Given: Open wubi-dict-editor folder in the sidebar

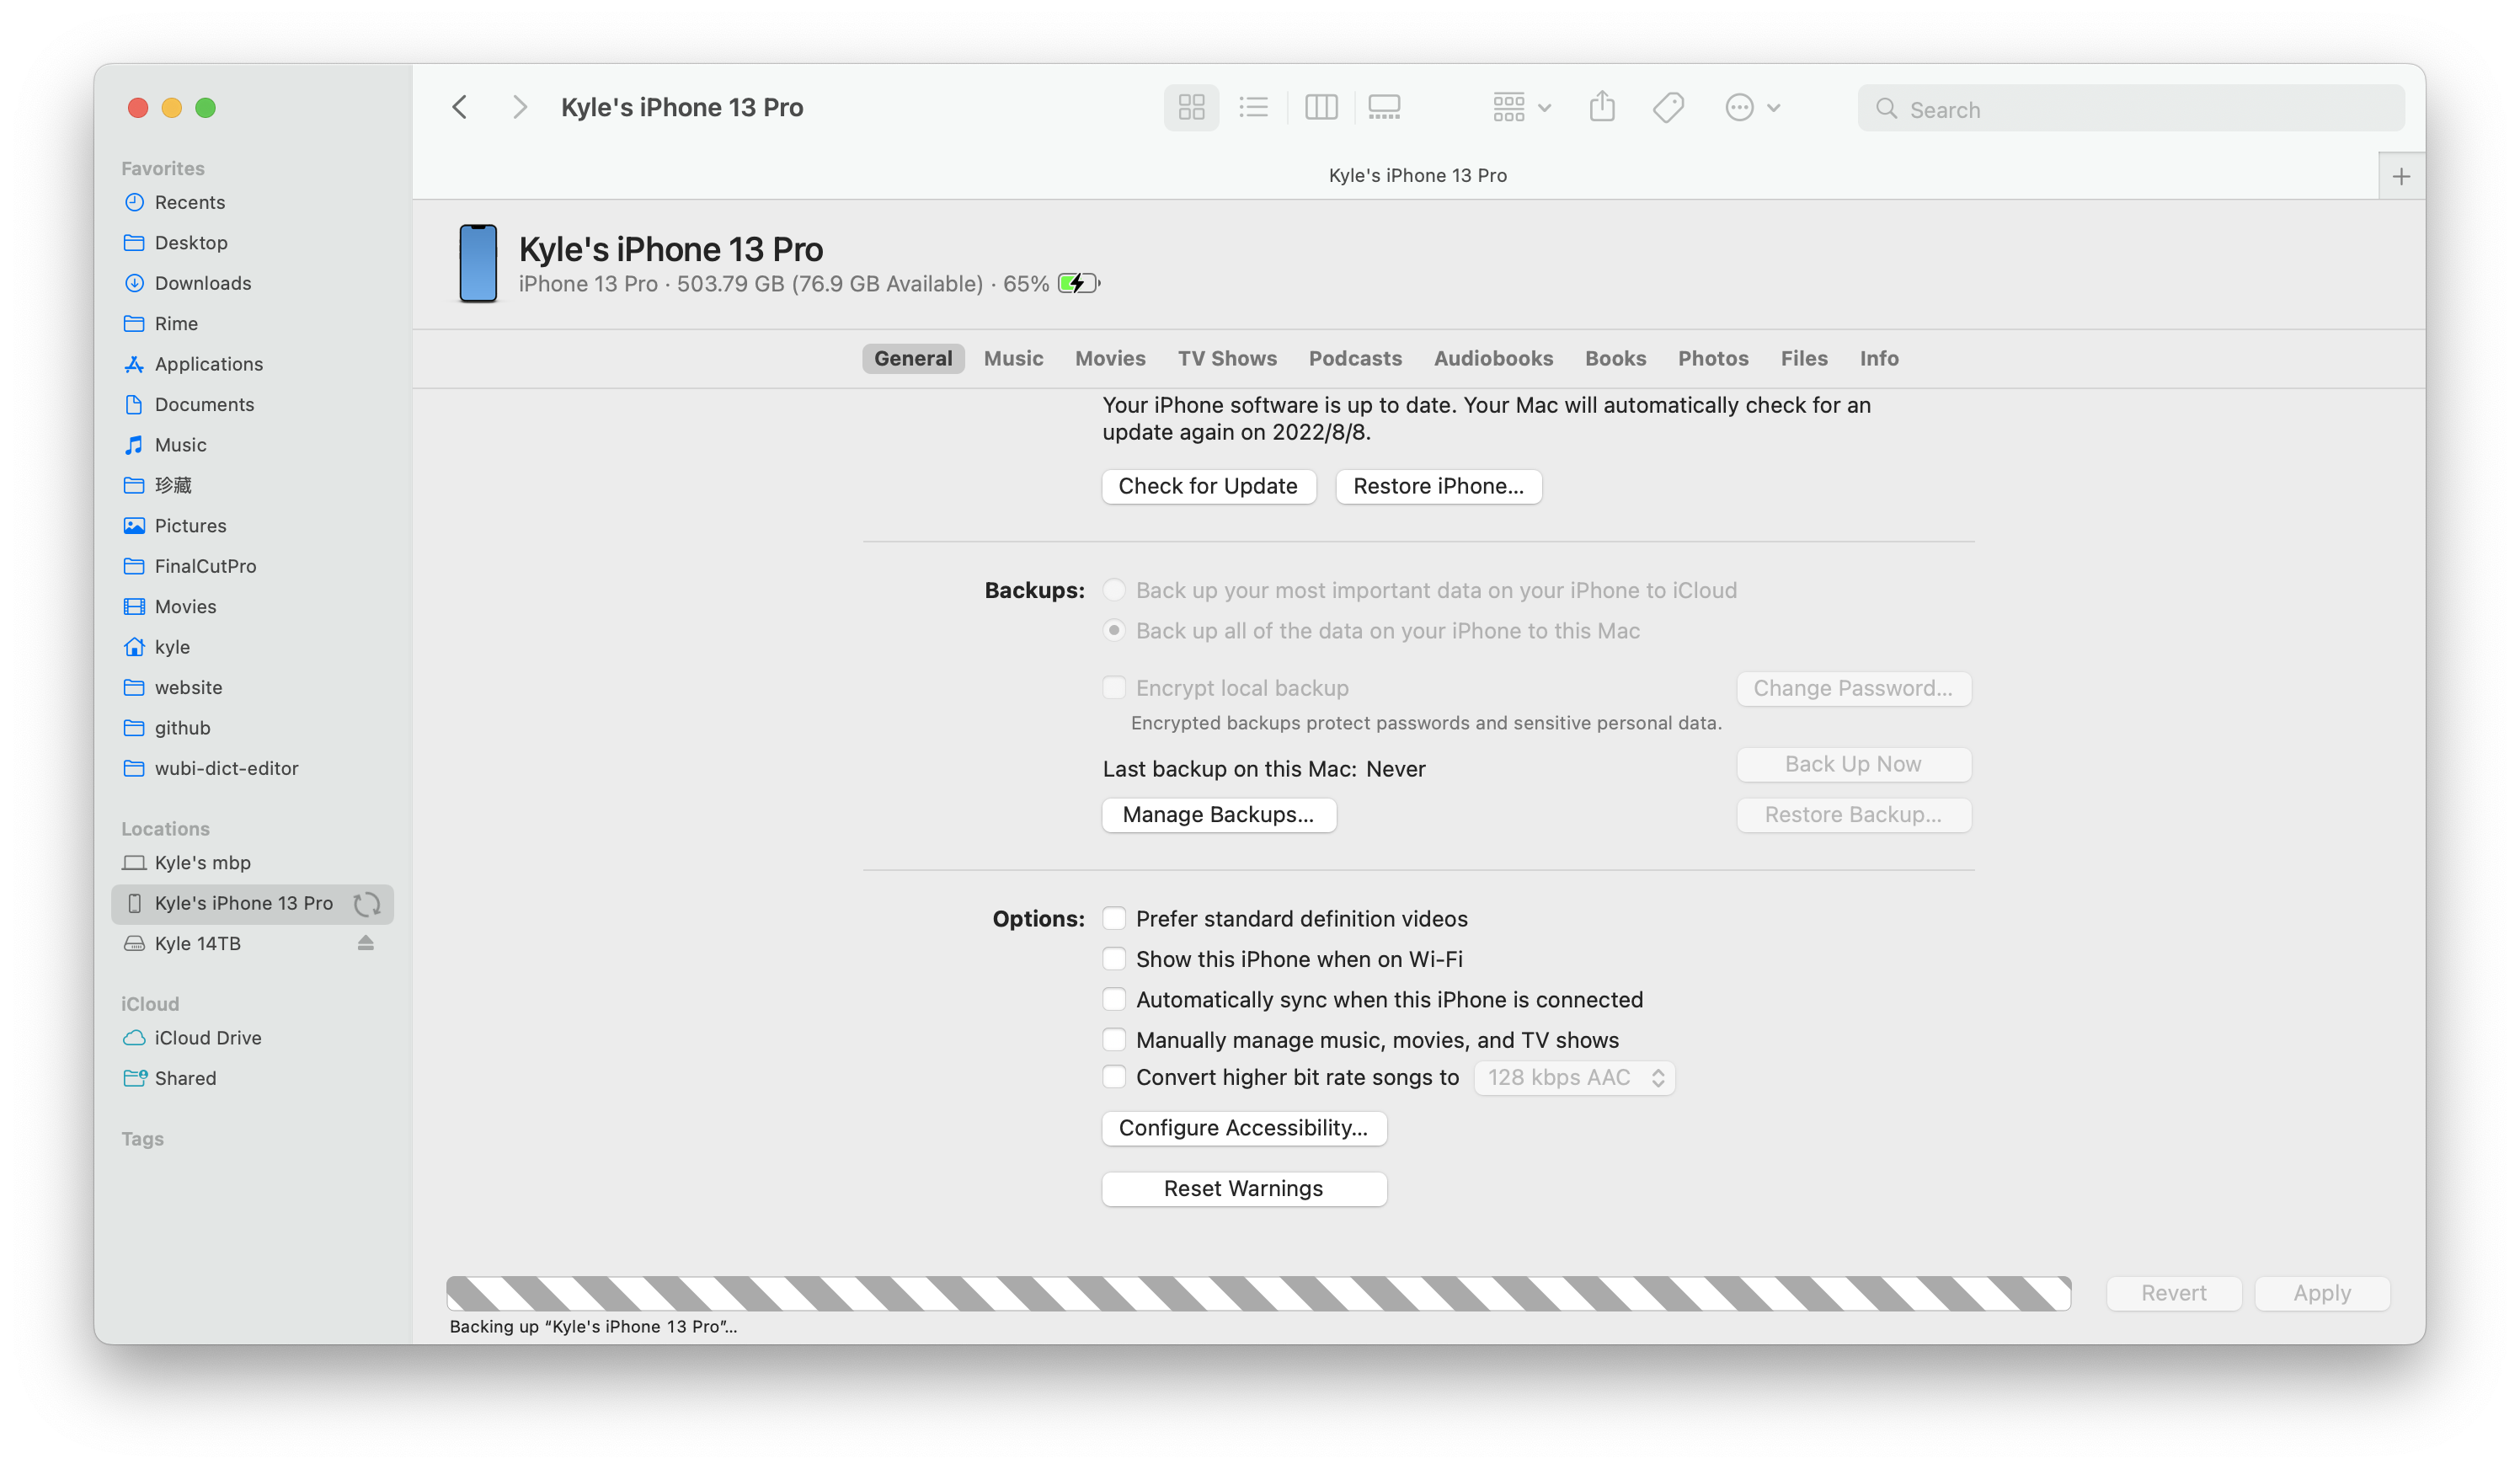Looking at the screenshot, I should point(253,768).
